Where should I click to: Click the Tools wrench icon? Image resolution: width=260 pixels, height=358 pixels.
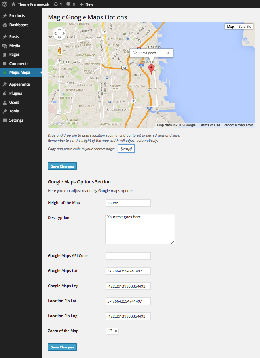pos(5,111)
